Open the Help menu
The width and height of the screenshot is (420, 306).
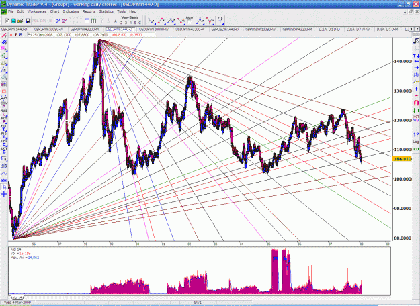[133, 11]
